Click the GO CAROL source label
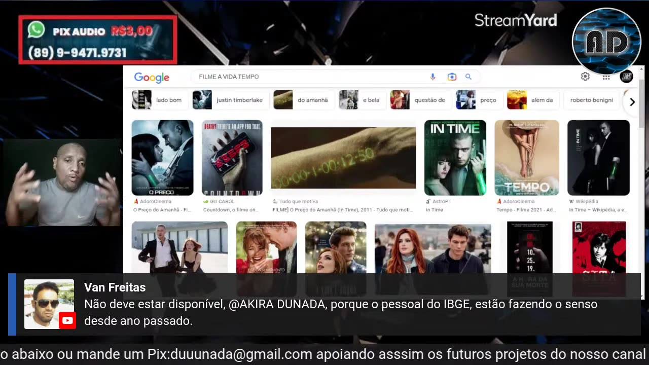649x365 pixels. (219, 201)
